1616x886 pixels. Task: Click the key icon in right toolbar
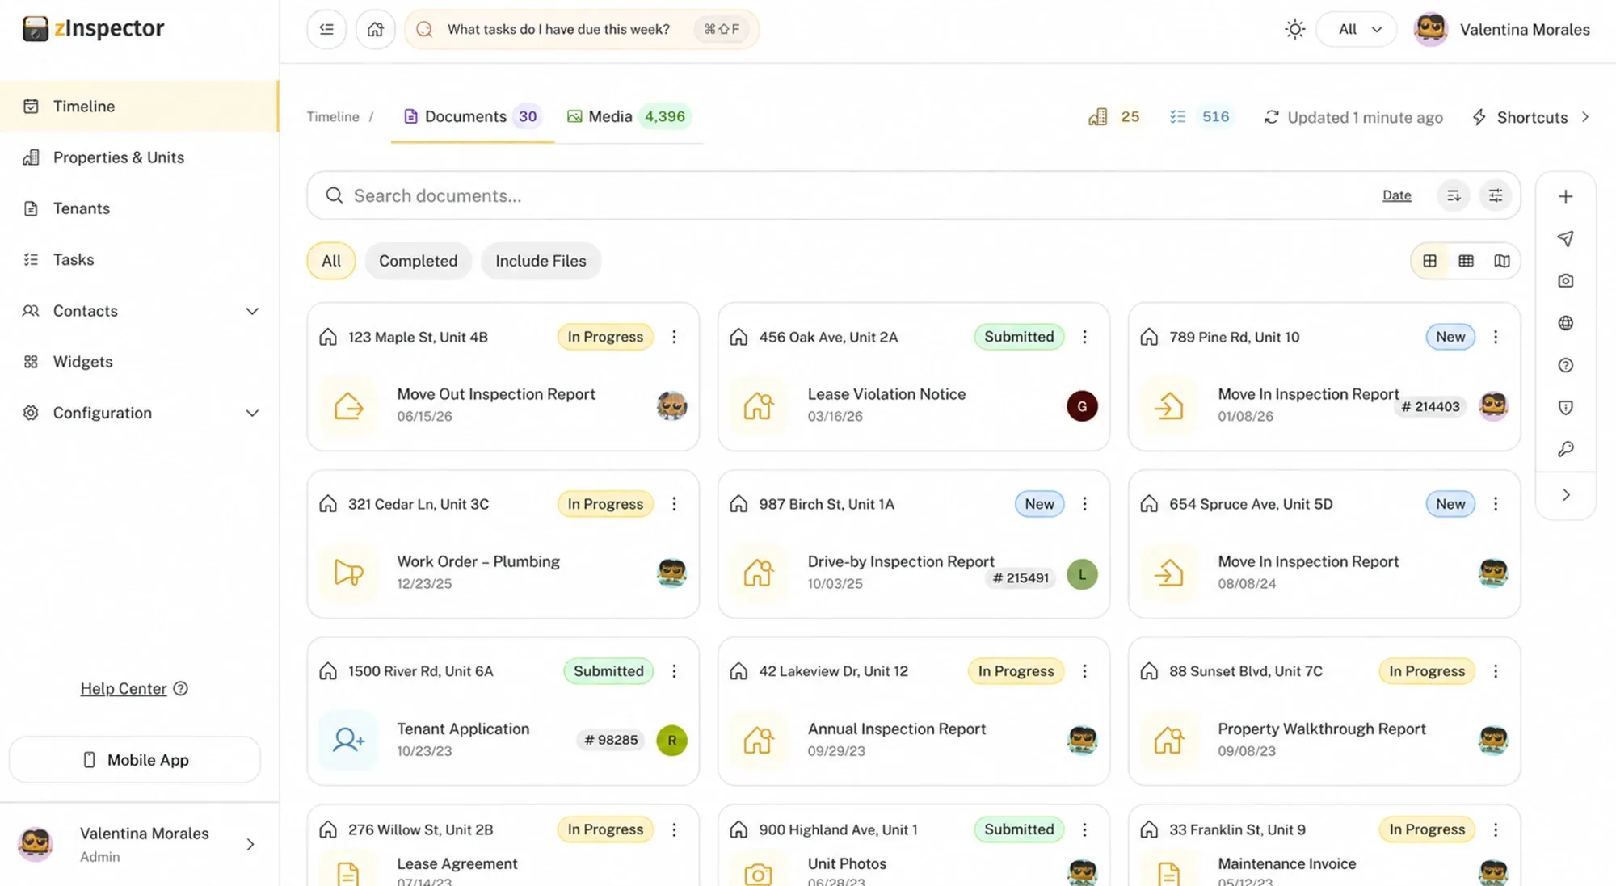coord(1565,449)
